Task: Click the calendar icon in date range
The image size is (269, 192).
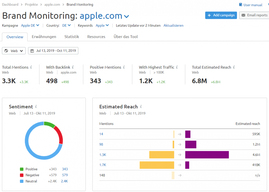Action: 32,51
